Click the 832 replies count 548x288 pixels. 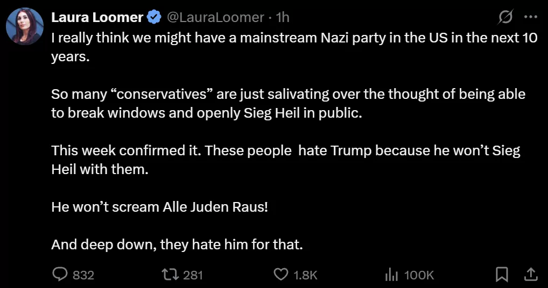coord(83,275)
